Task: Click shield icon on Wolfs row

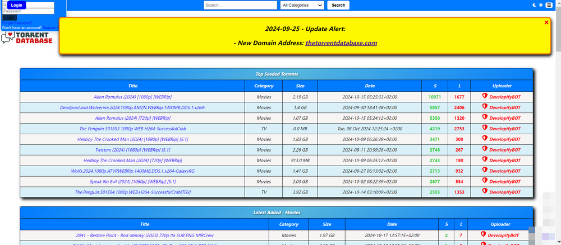Action: (x=485, y=169)
